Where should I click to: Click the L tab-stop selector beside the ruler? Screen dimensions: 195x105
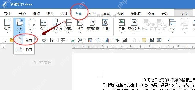pyautogui.click(x=3, y=47)
